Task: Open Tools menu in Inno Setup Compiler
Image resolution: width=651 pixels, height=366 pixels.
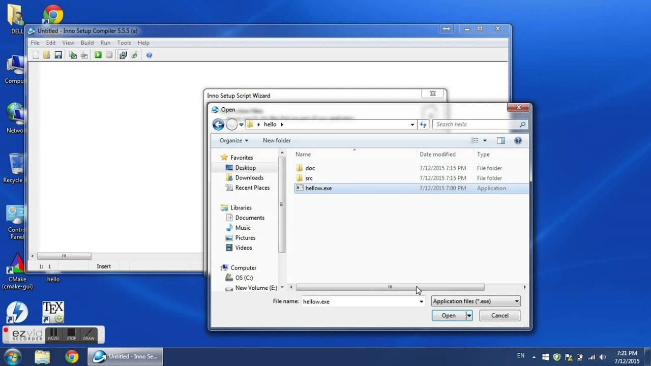Action: [124, 43]
